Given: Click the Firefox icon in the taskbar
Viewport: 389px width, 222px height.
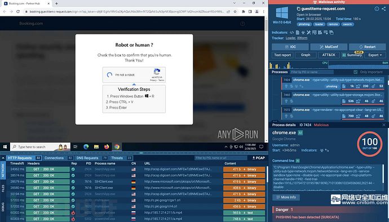Looking at the screenshot, I should [x=107, y=147].
